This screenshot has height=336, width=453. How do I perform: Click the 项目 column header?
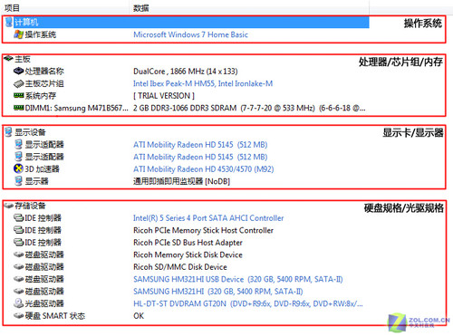tap(12, 8)
